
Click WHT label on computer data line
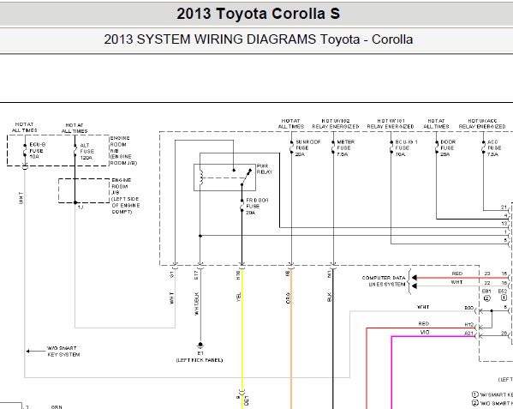click(x=456, y=282)
